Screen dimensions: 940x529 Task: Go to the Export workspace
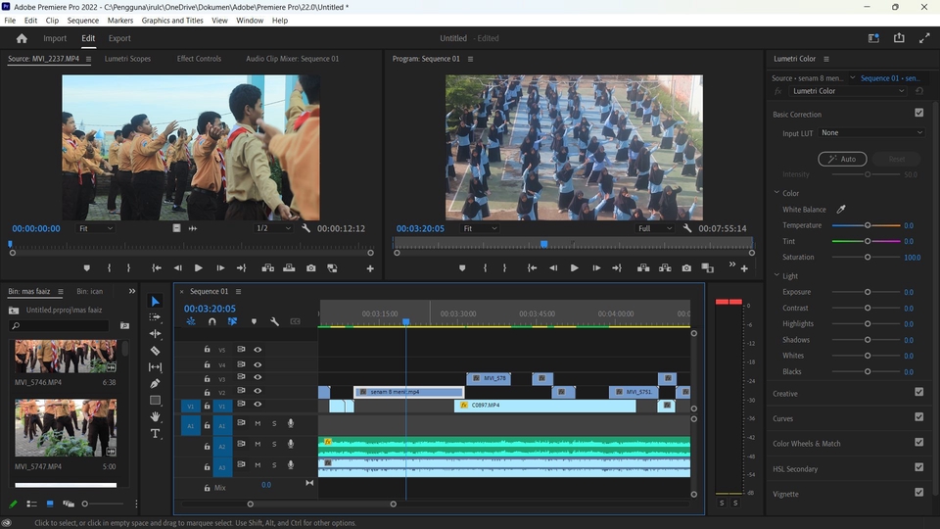tap(119, 38)
